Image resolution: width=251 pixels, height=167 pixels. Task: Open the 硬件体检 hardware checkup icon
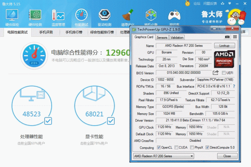pos(12,17)
